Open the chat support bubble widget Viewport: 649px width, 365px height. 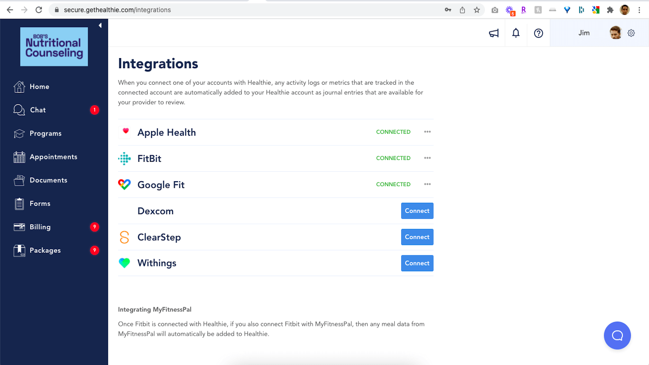pyautogui.click(x=617, y=336)
